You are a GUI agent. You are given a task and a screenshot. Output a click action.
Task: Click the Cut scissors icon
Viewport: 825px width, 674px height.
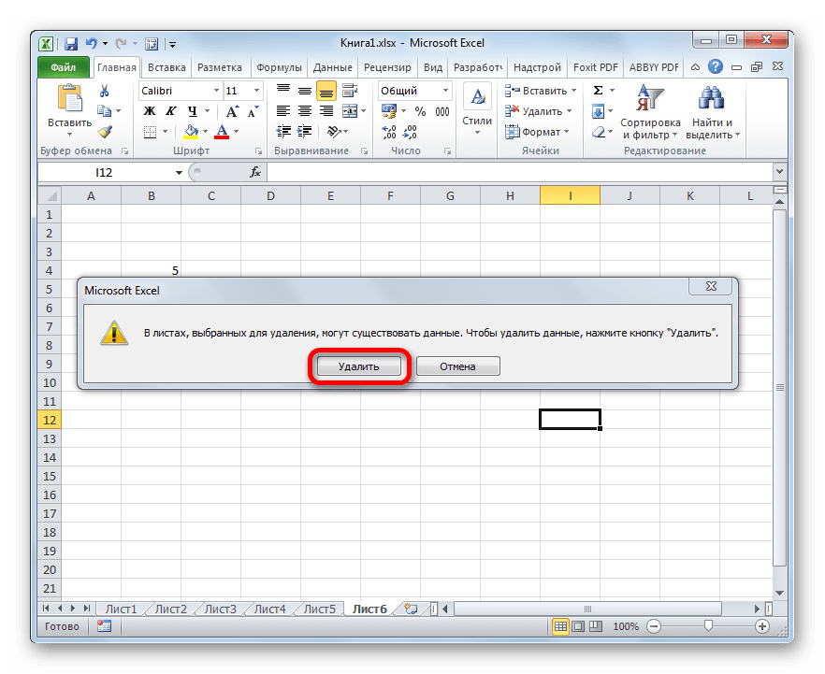tap(104, 91)
